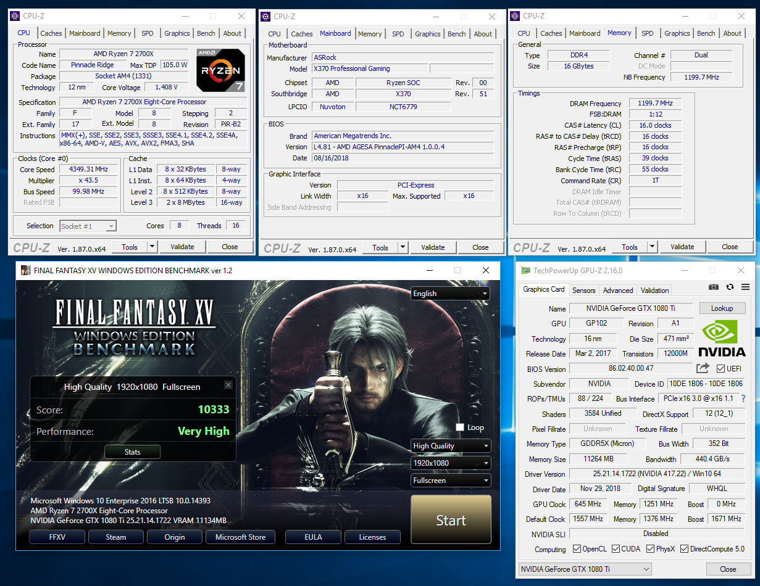This screenshot has width=760, height=586.
Task: Close the FFXV score panel with its X
Action: point(228,385)
